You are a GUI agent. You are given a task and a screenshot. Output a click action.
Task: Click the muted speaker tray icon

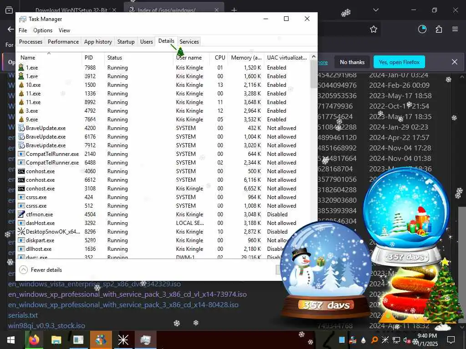406,340
